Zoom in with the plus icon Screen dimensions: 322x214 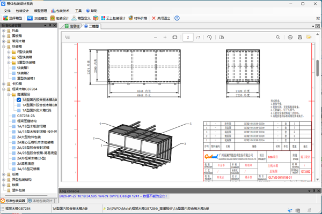pos(165,37)
